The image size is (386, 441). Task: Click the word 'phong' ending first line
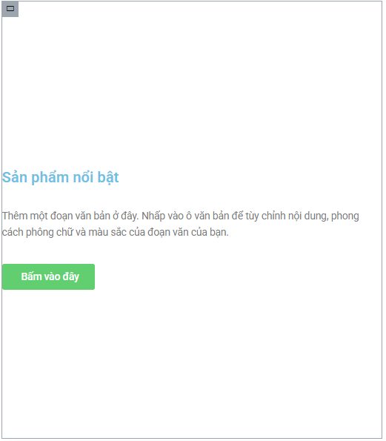click(x=345, y=216)
